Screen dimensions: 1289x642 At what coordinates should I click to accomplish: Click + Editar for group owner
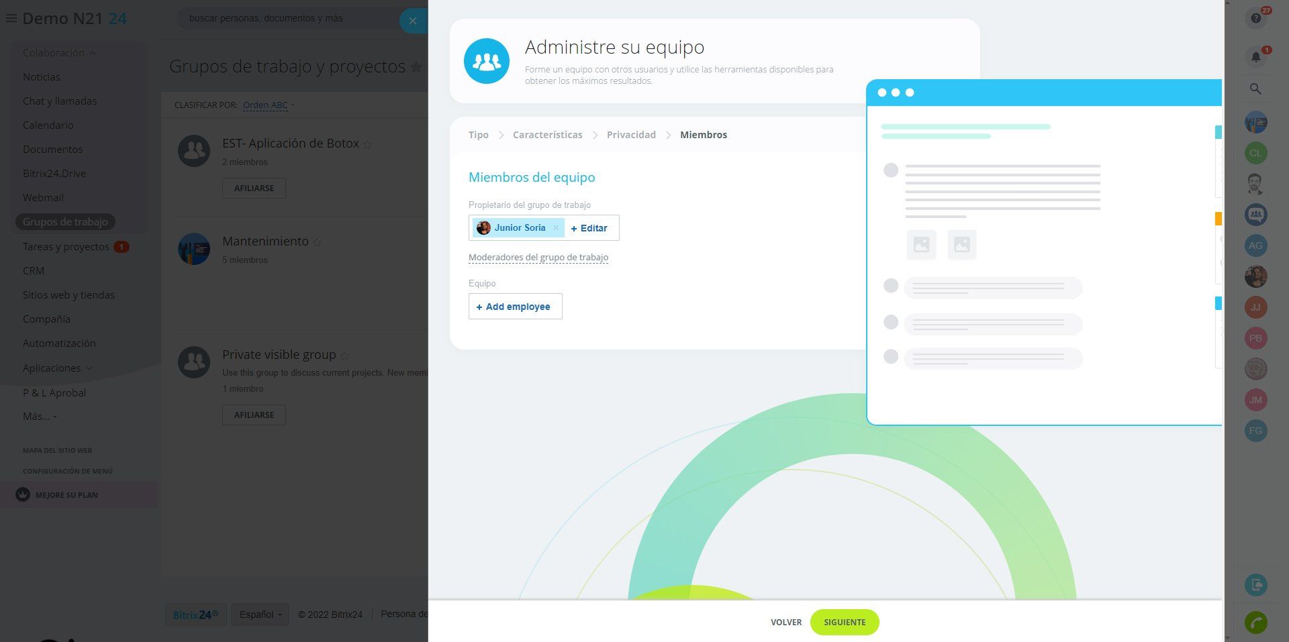[x=589, y=228]
